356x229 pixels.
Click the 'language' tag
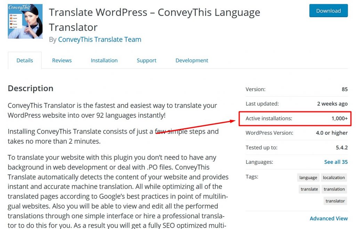click(308, 178)
